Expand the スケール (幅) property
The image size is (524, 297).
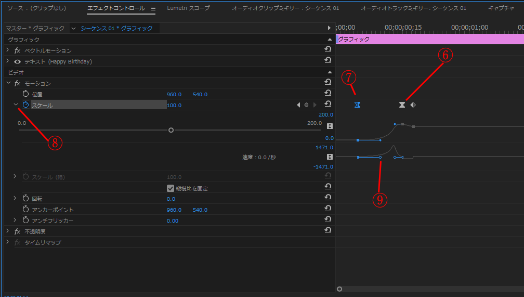pyautogui.click(x=15, y=176)
